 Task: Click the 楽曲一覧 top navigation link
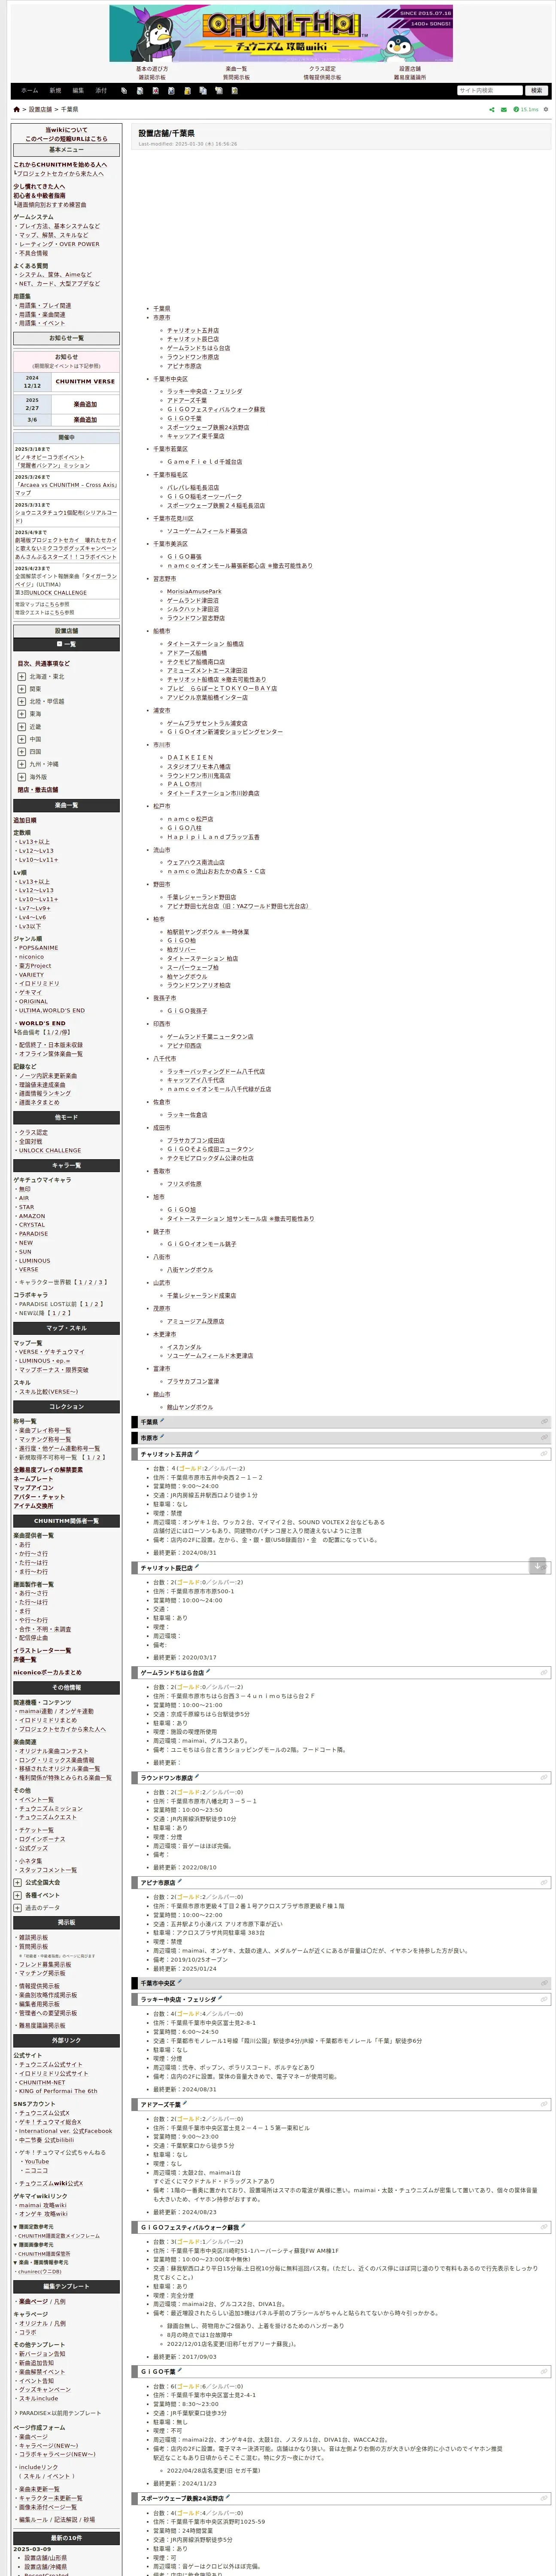pos(236,69)
